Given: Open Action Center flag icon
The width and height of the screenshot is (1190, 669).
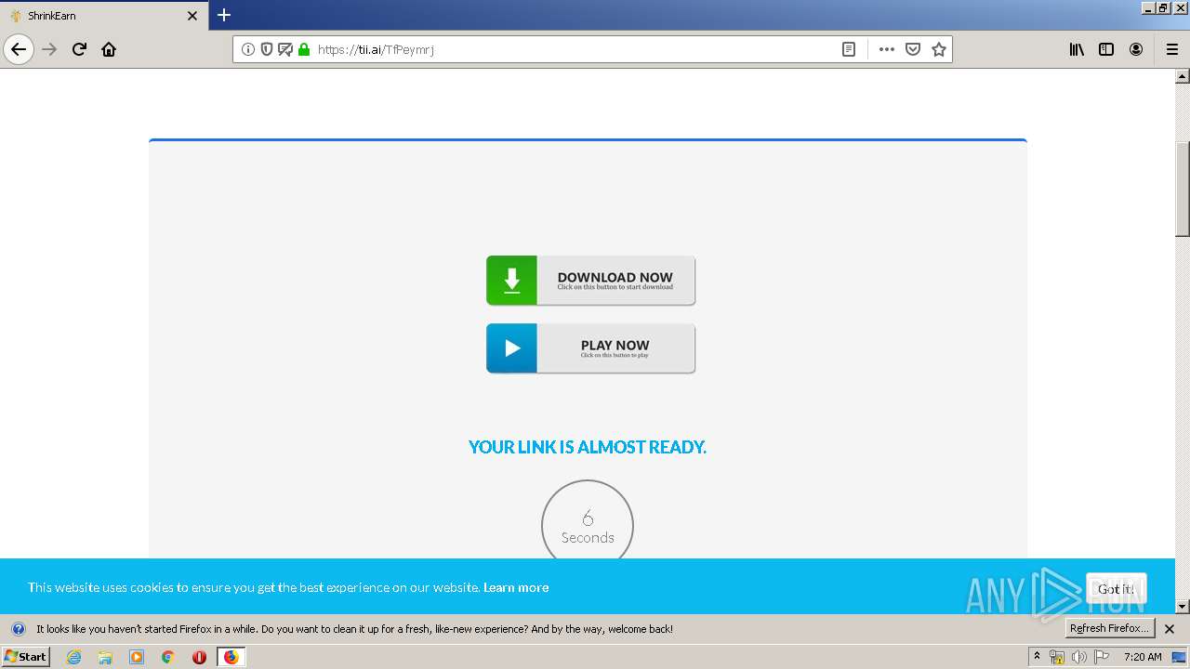Looking at the screenshot, I should coord(1102,657).
